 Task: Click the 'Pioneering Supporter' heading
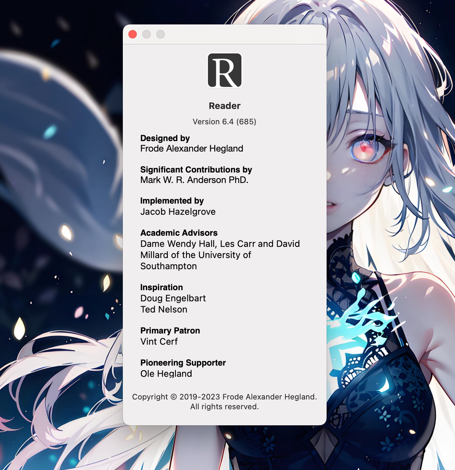(183, 363)
